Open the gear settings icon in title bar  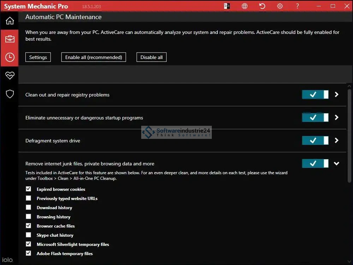coord(280,6)
